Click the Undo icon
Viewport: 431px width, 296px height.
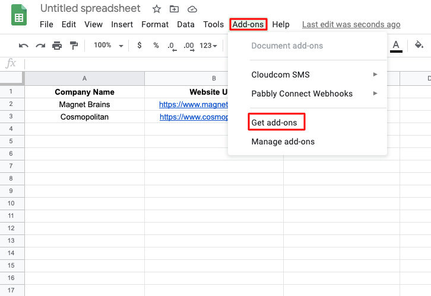point(24,46)
